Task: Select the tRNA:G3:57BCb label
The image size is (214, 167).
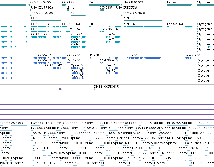Action: (133, 13)
